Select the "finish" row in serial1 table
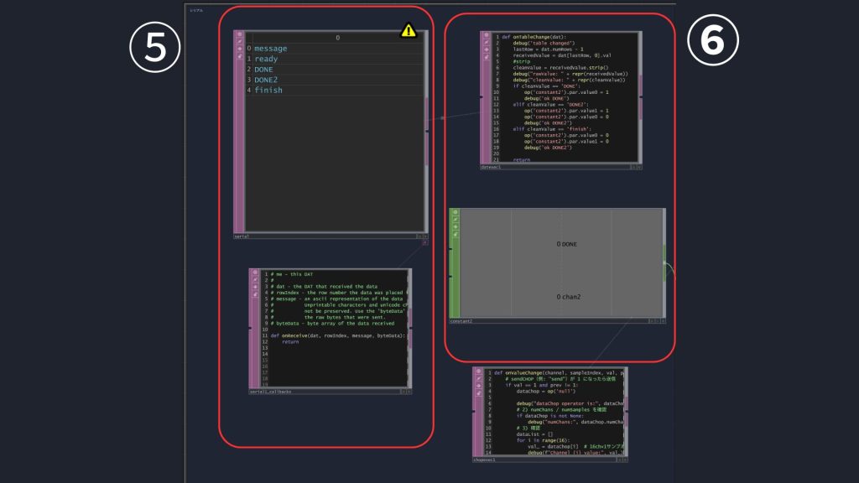 click(268, 91)
